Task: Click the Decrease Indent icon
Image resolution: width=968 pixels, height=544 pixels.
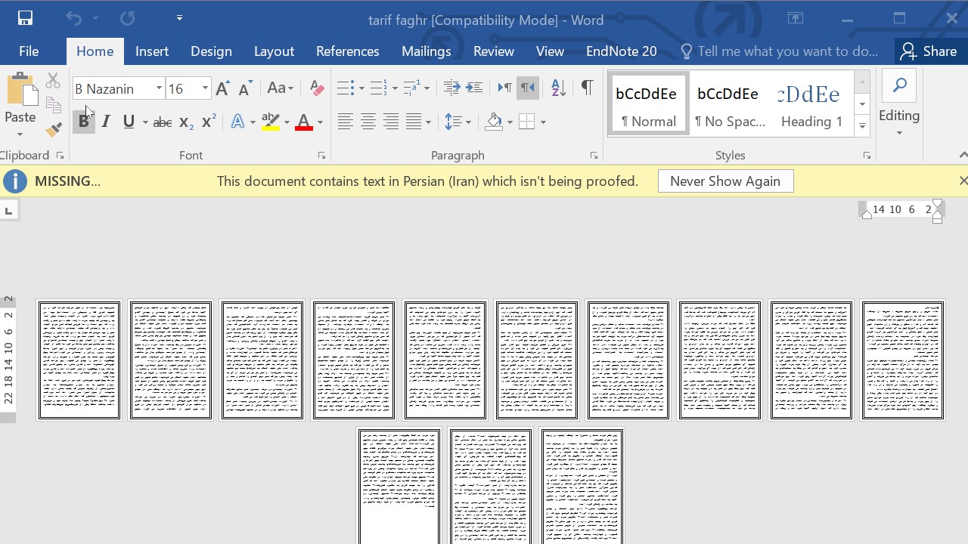Action: click(x=451, y=88)
